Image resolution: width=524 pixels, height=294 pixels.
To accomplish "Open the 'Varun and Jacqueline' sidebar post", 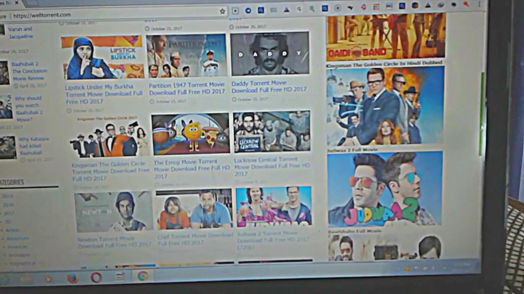I will coord(20,33).
